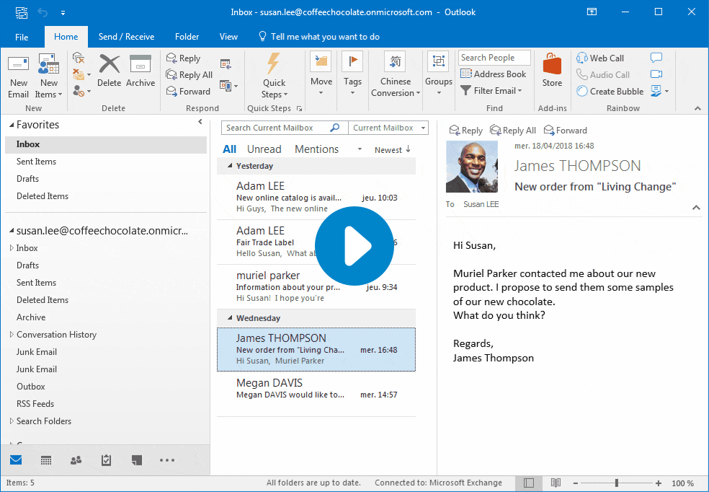Open the Store add-ins icon

point(552,70)
